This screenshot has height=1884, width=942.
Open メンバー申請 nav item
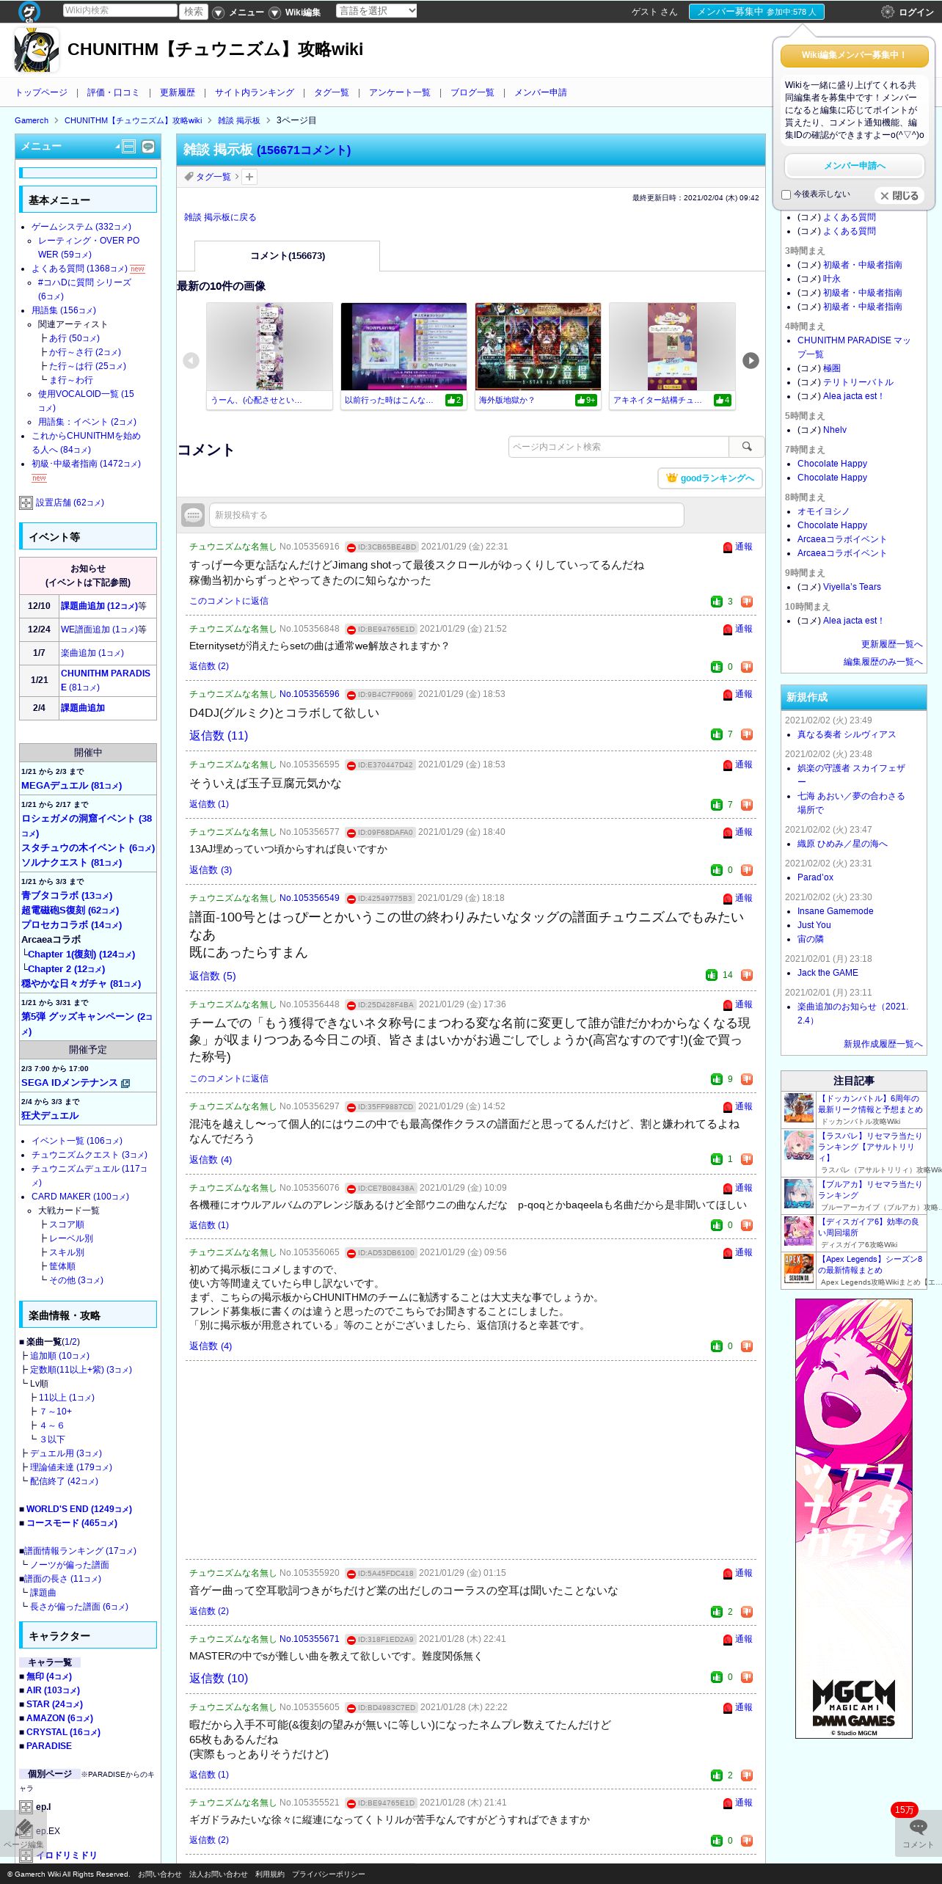pyautogui.click(x=541, y=92)
